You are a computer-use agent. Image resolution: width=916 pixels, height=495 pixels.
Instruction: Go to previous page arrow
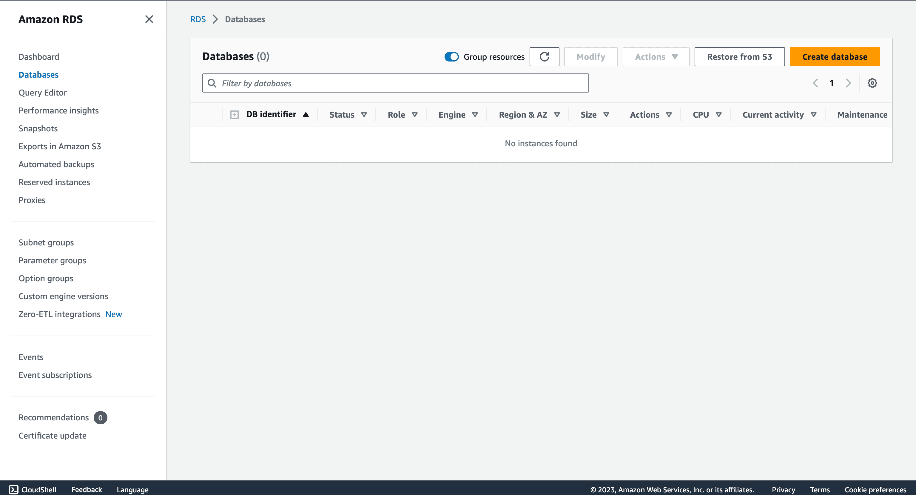pos(815,83)
